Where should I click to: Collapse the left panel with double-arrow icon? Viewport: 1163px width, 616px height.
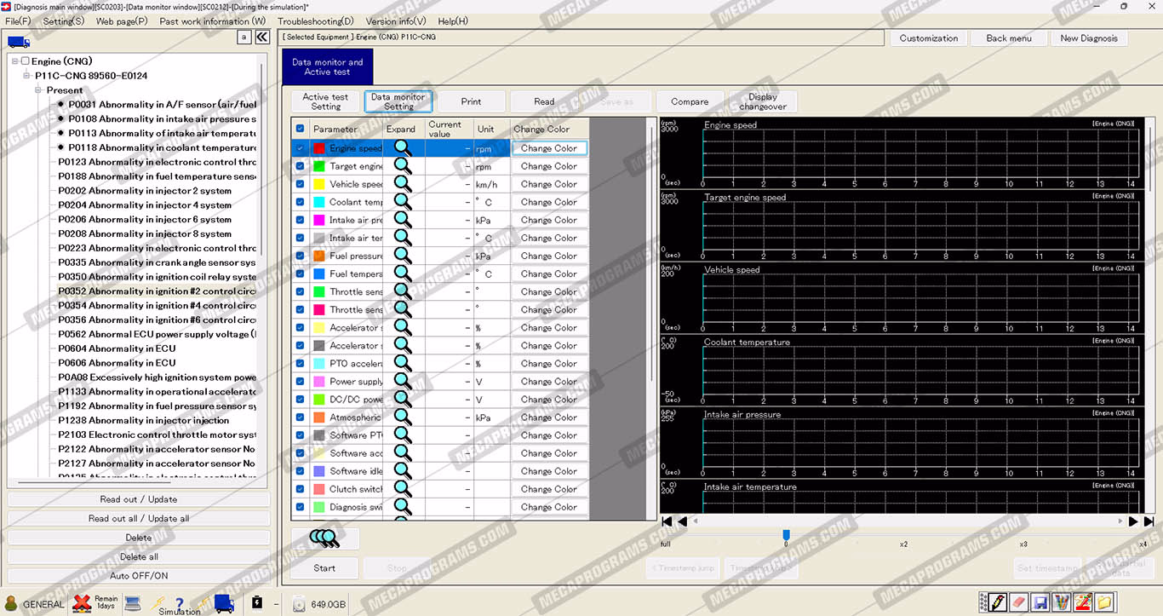262,37
